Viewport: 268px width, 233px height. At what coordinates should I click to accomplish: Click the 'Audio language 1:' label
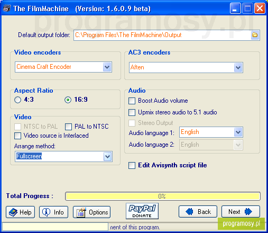point(152,133)
